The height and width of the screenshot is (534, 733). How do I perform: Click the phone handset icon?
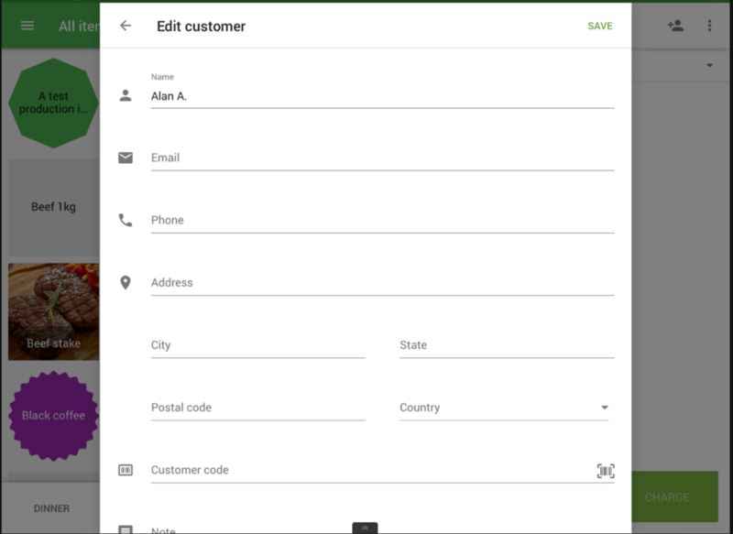(126, 220)
